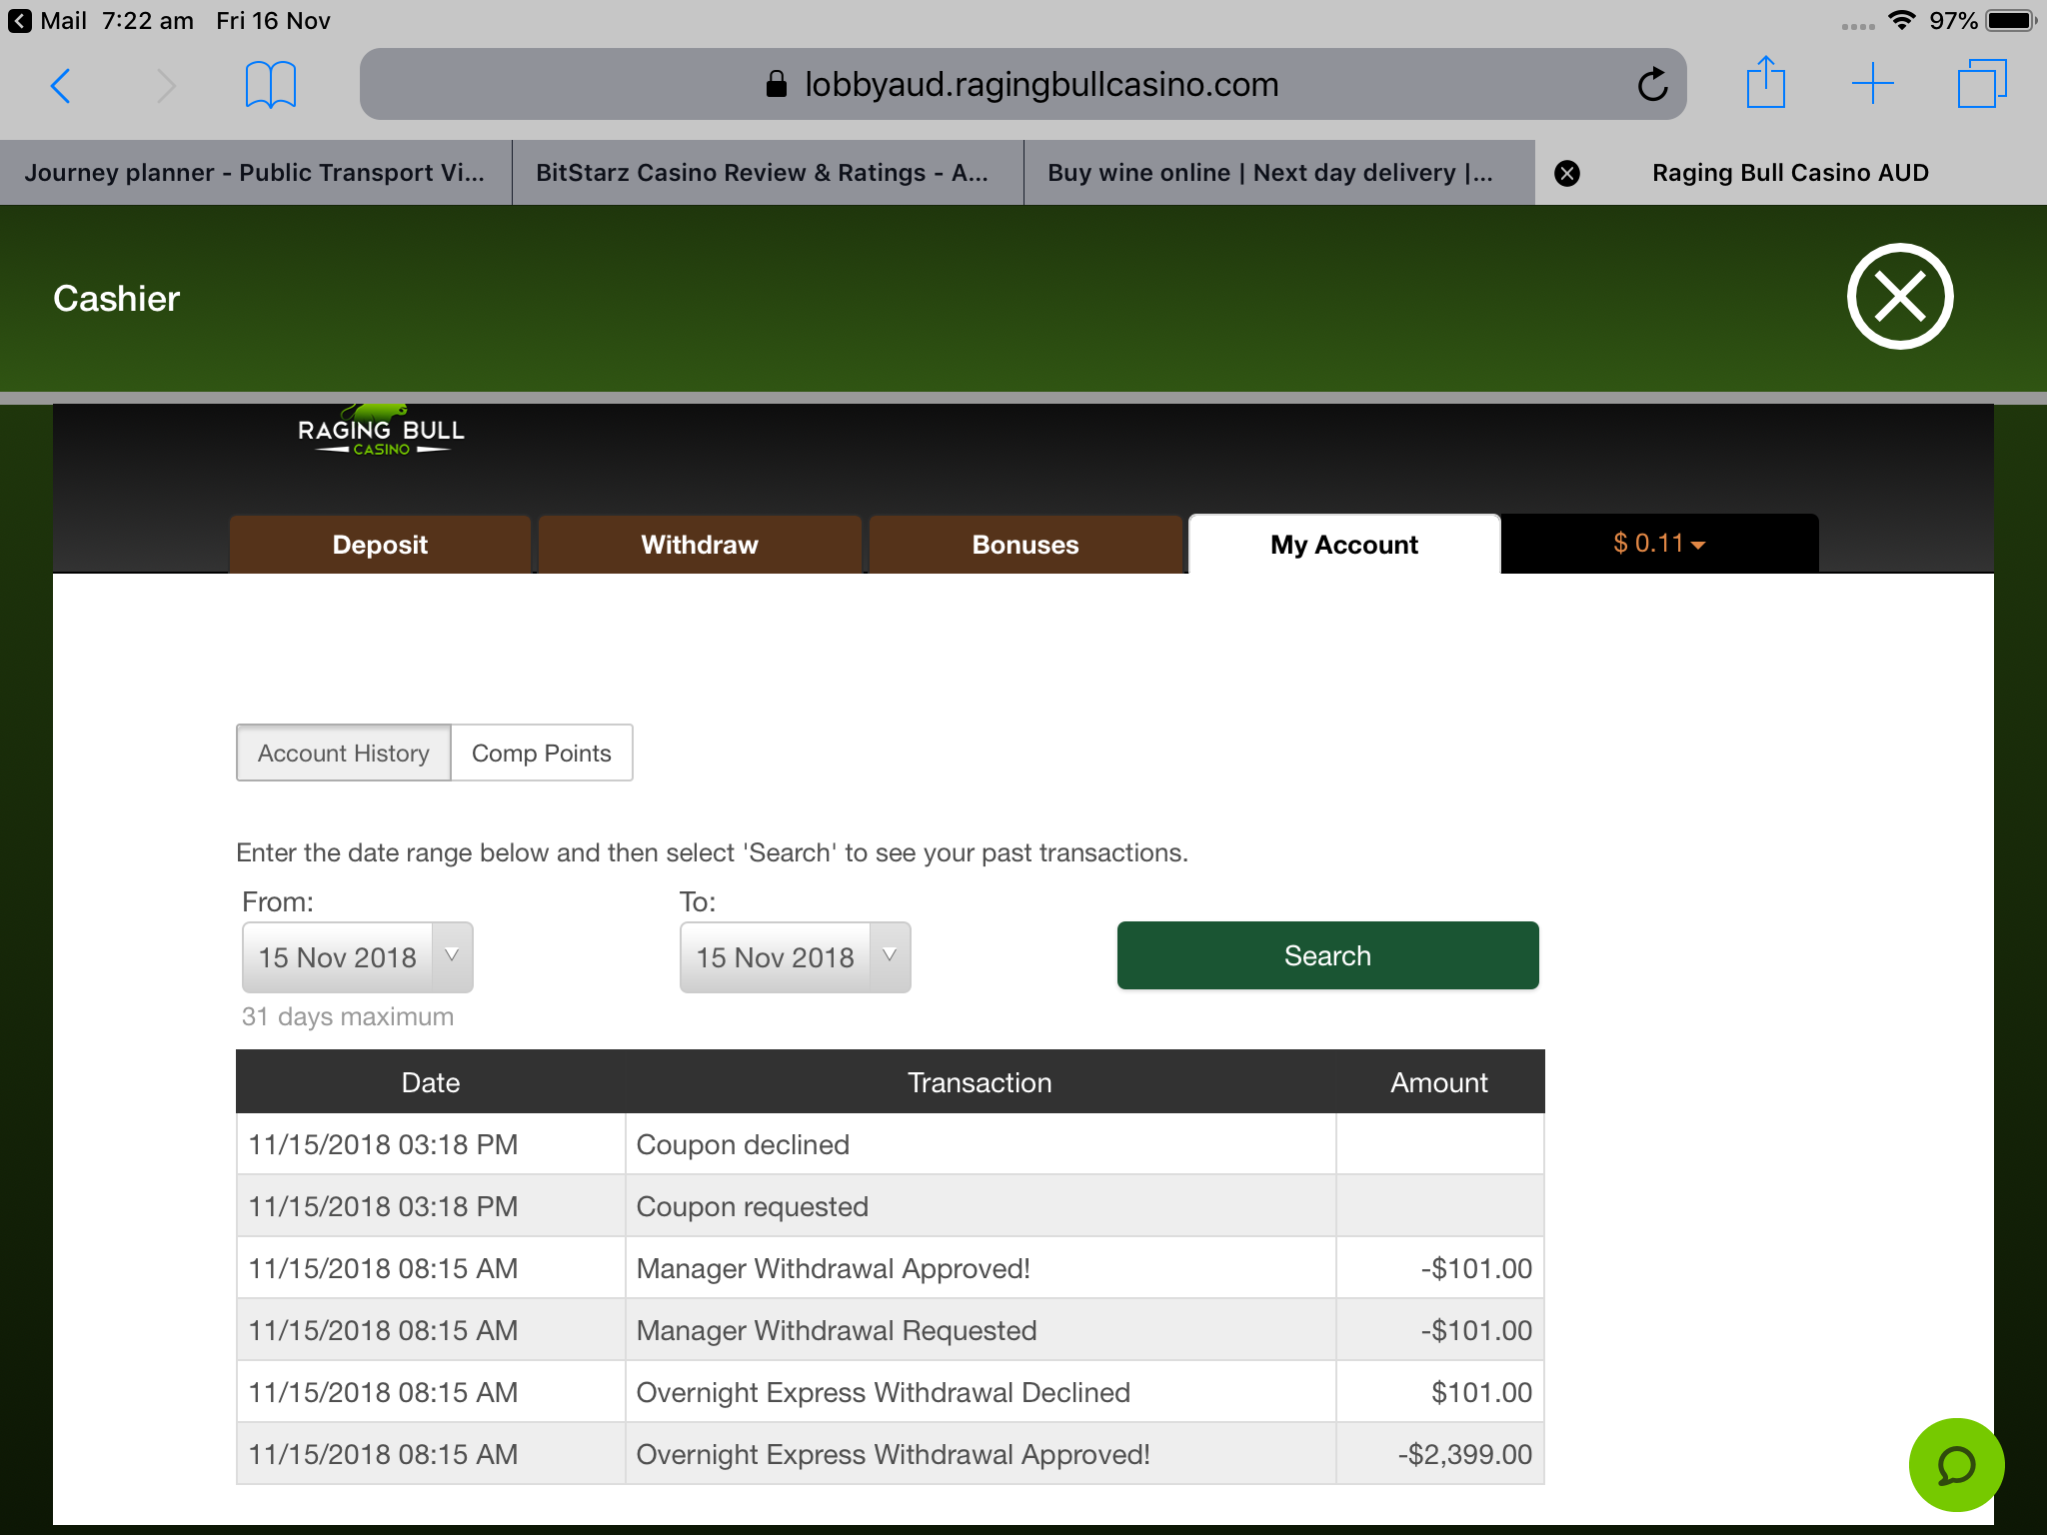Select the 'Coupon declined' transaction row
The image size is (2047, 1535).
(891, 1144)
